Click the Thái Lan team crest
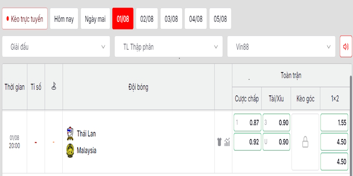Screen dimensions: 353x176 (x=70, y=134)
